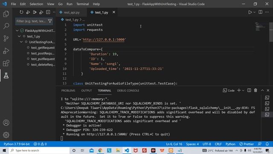Collapse the UnitTestingForA... tree node
273x154 pixels.
(21, 42)
